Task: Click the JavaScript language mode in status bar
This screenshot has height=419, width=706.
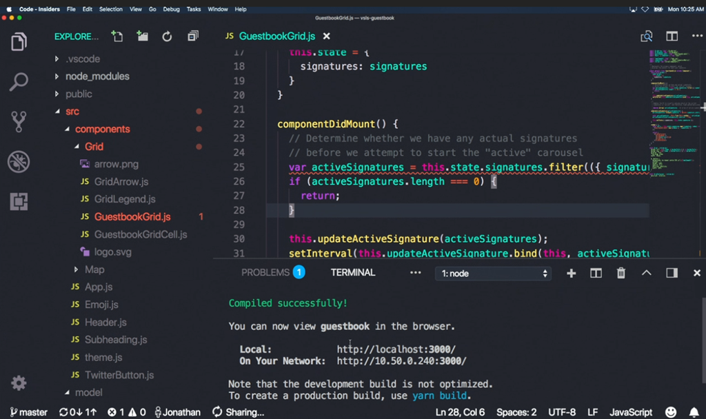Action: click(x=631, y=412)
